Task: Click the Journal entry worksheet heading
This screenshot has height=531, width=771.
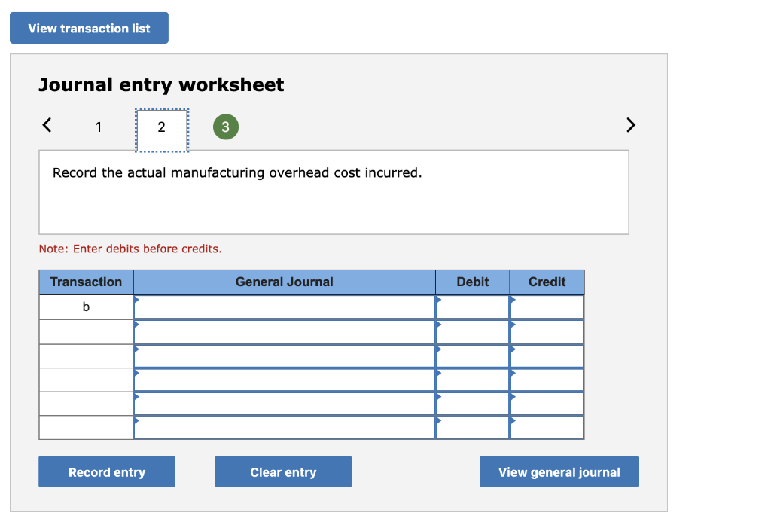Action: pos(161,85)
